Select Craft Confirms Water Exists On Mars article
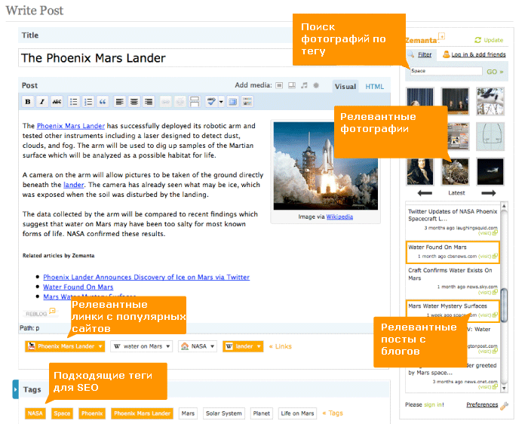 [x=453, y=280]
